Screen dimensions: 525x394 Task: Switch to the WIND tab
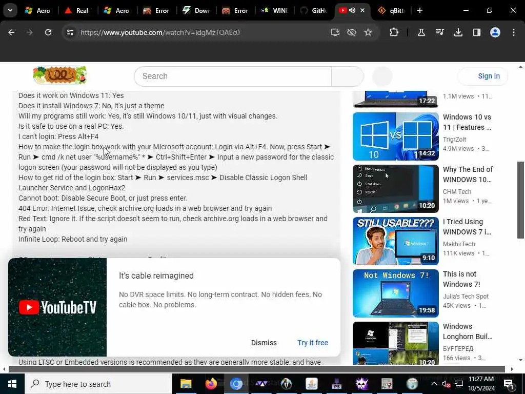pos(274,10)
